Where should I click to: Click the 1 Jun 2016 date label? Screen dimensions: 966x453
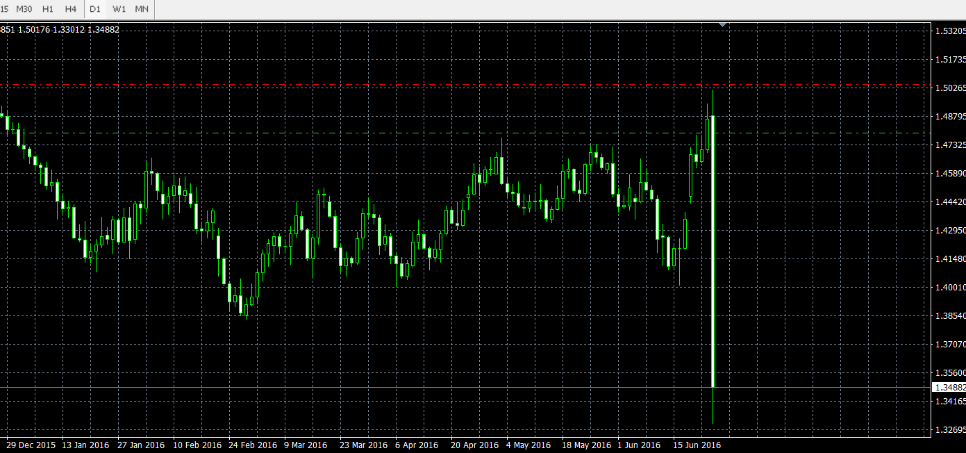click(x=639, y=445)
